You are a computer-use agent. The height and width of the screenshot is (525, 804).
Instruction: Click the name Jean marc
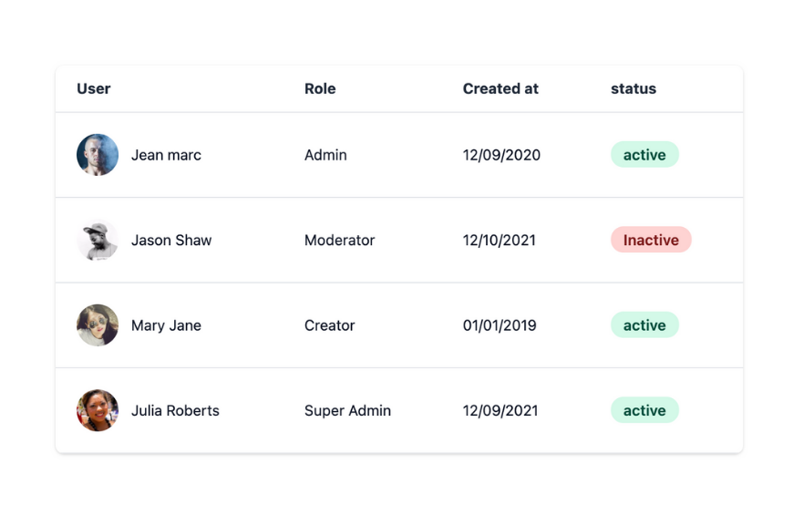pyautogui.click(x=166, y=155)
